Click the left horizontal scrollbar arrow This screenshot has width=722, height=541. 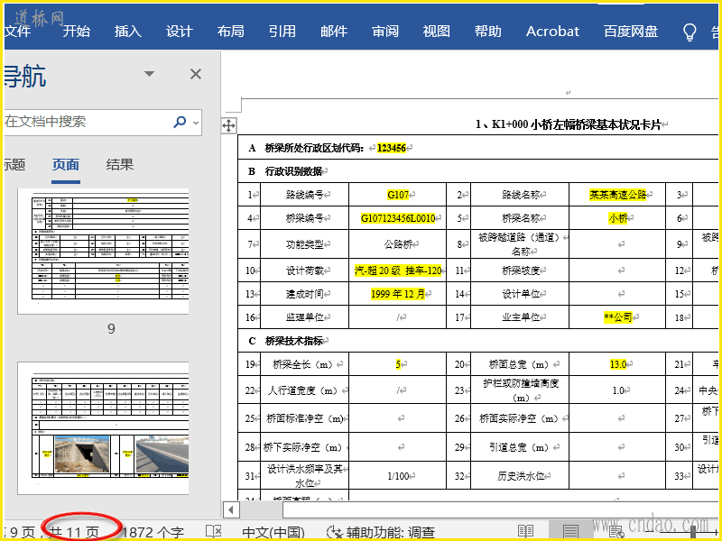point(231,509)
